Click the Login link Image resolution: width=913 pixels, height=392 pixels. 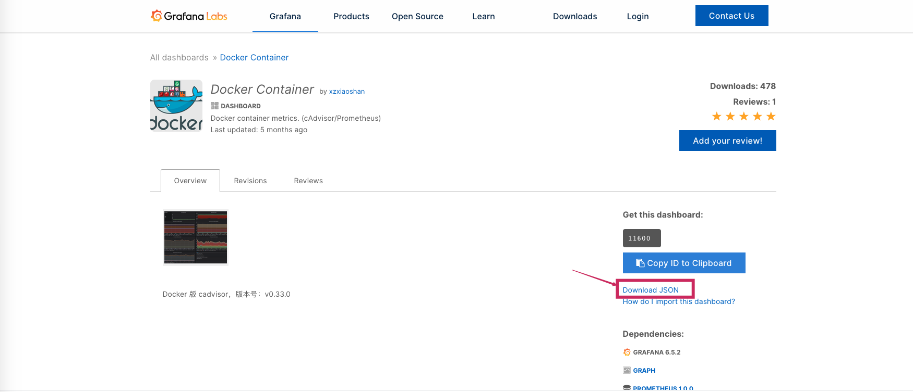(638, 16)
